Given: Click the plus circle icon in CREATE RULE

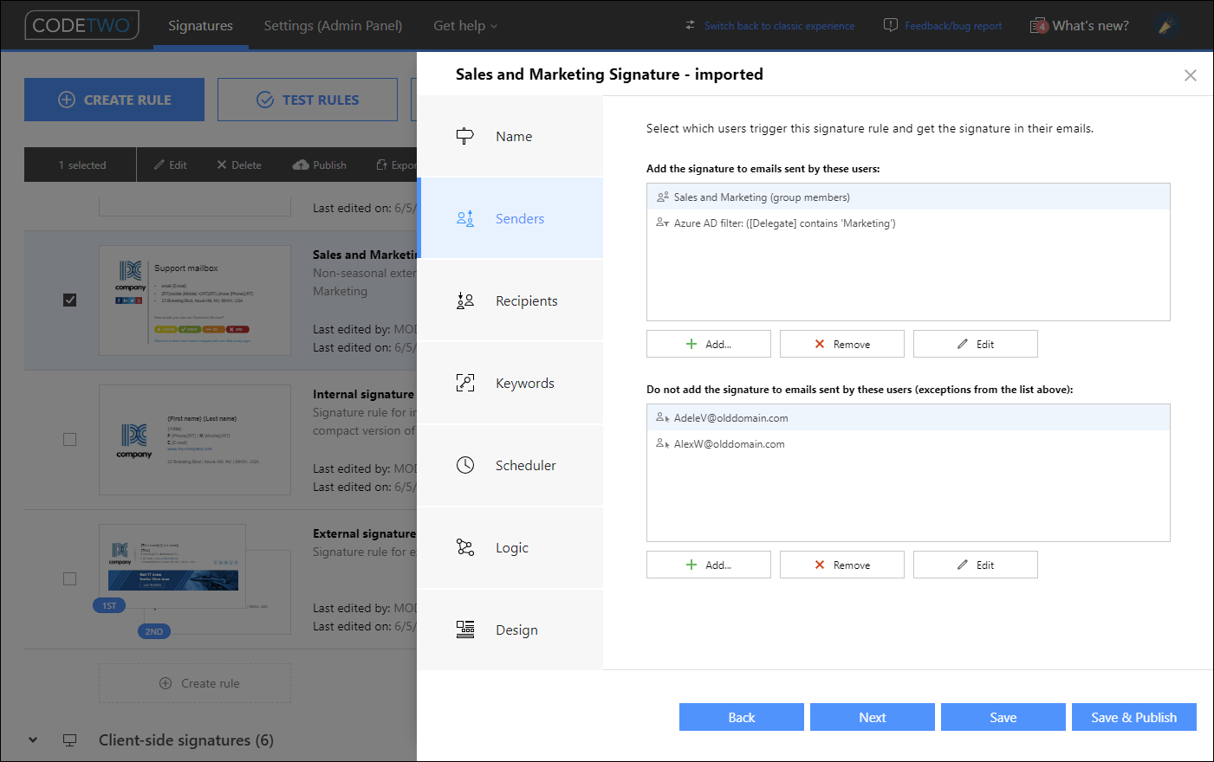Looking at the screenshot, I should (x=67, y=100).
